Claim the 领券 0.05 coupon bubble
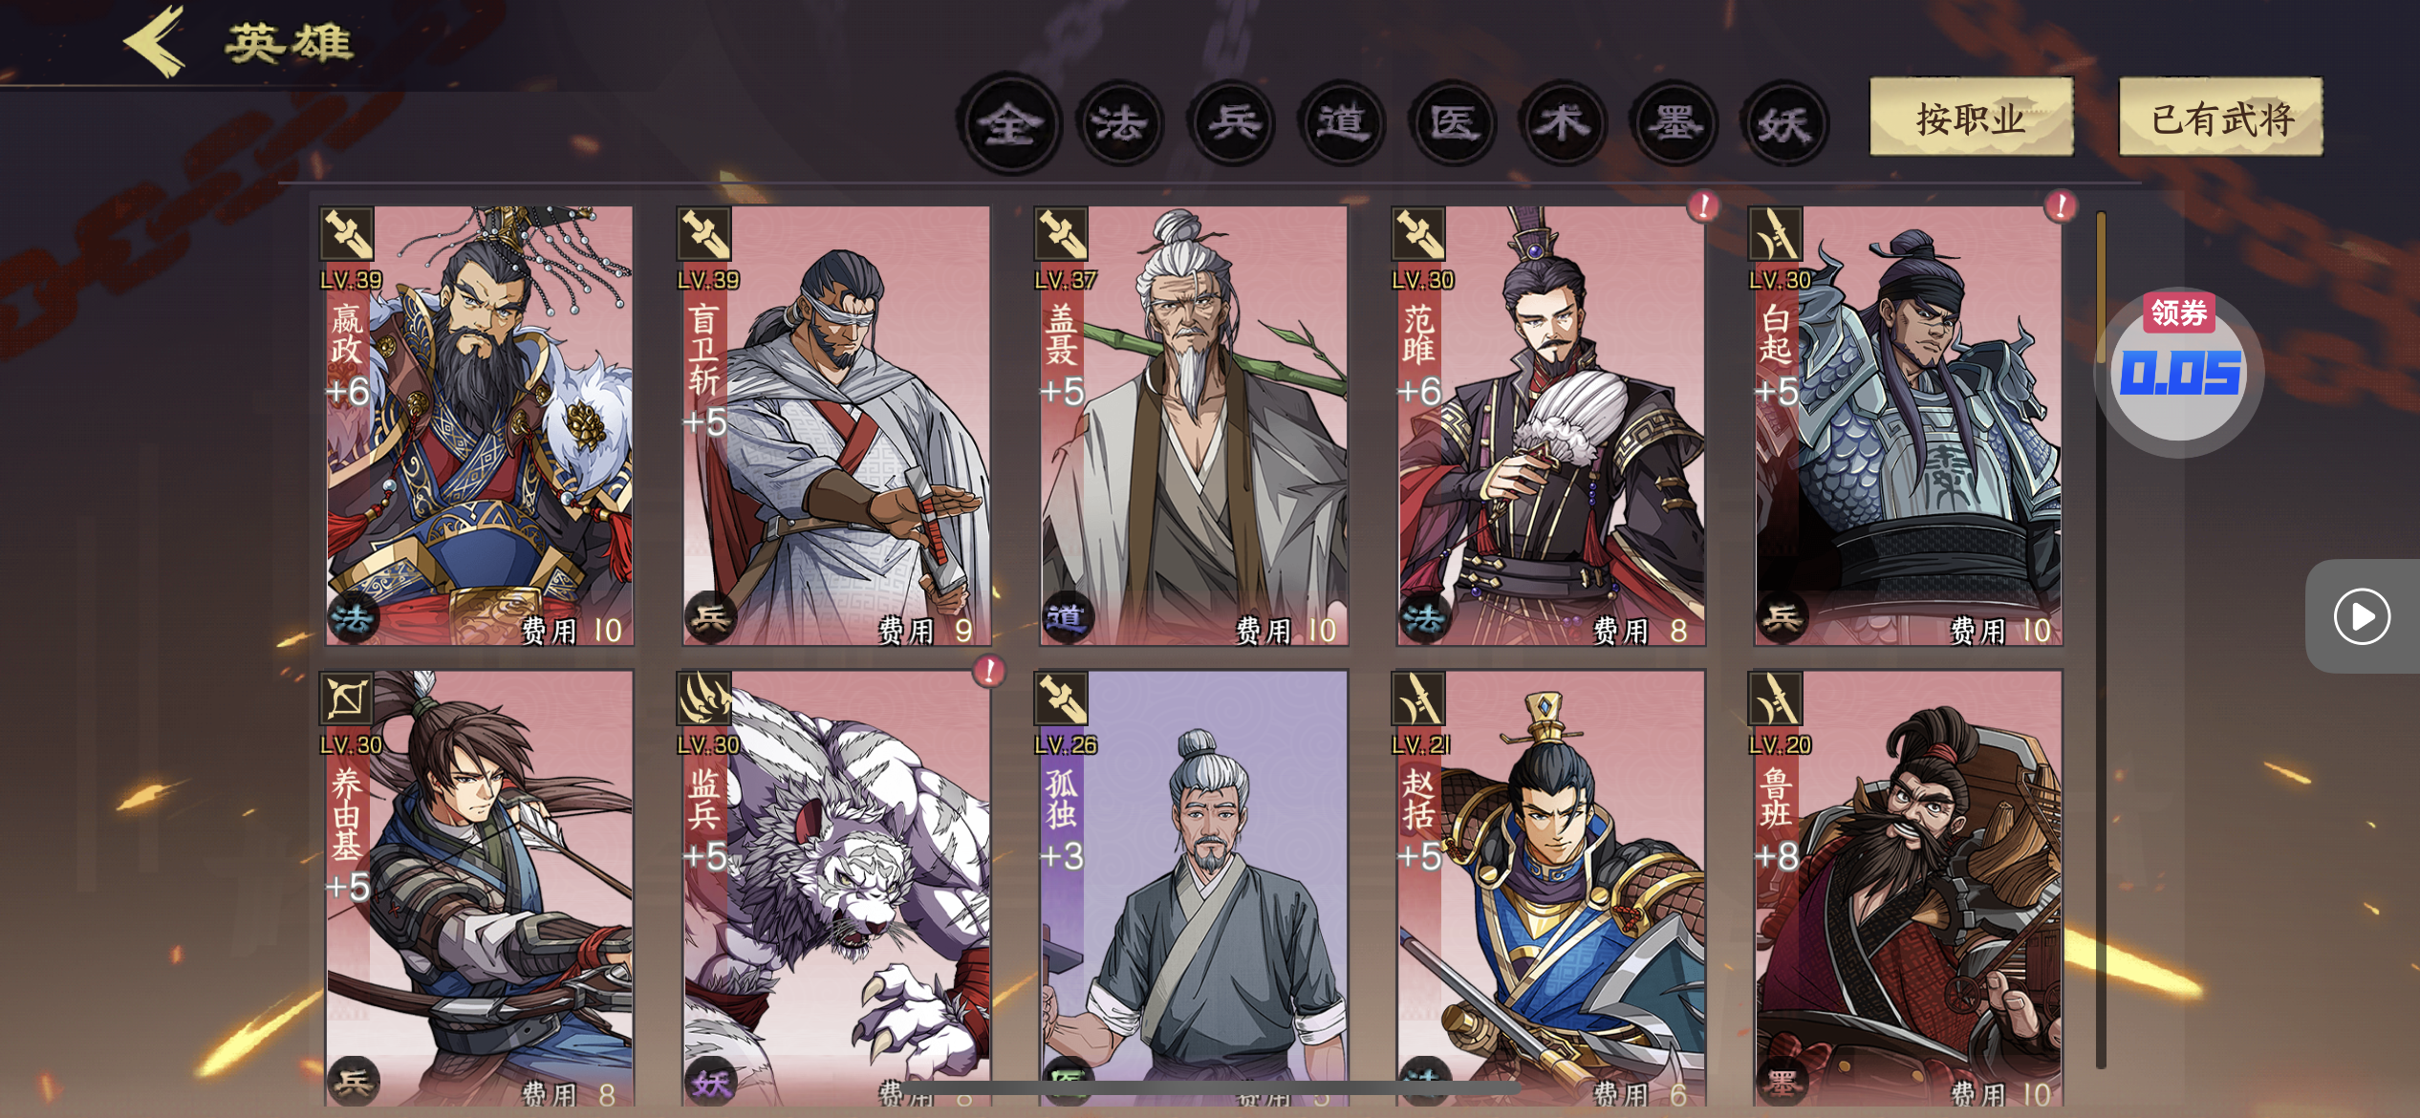The image size is (2420, 1118). coord(2179,371)
